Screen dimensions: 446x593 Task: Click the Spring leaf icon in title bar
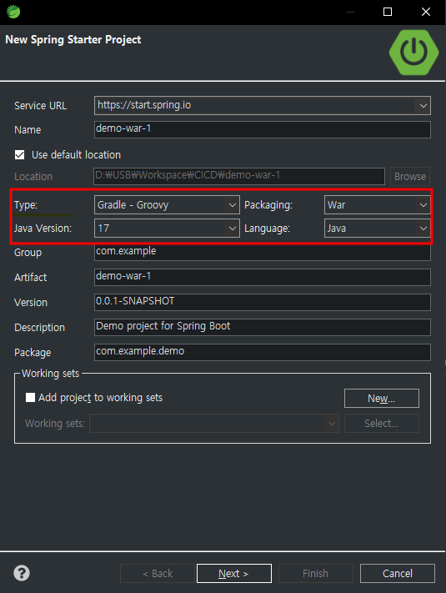(13, 12)
